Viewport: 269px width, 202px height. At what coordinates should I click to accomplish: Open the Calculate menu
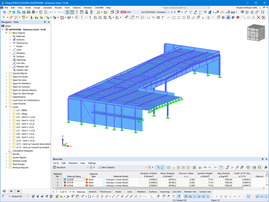(47, 8)
